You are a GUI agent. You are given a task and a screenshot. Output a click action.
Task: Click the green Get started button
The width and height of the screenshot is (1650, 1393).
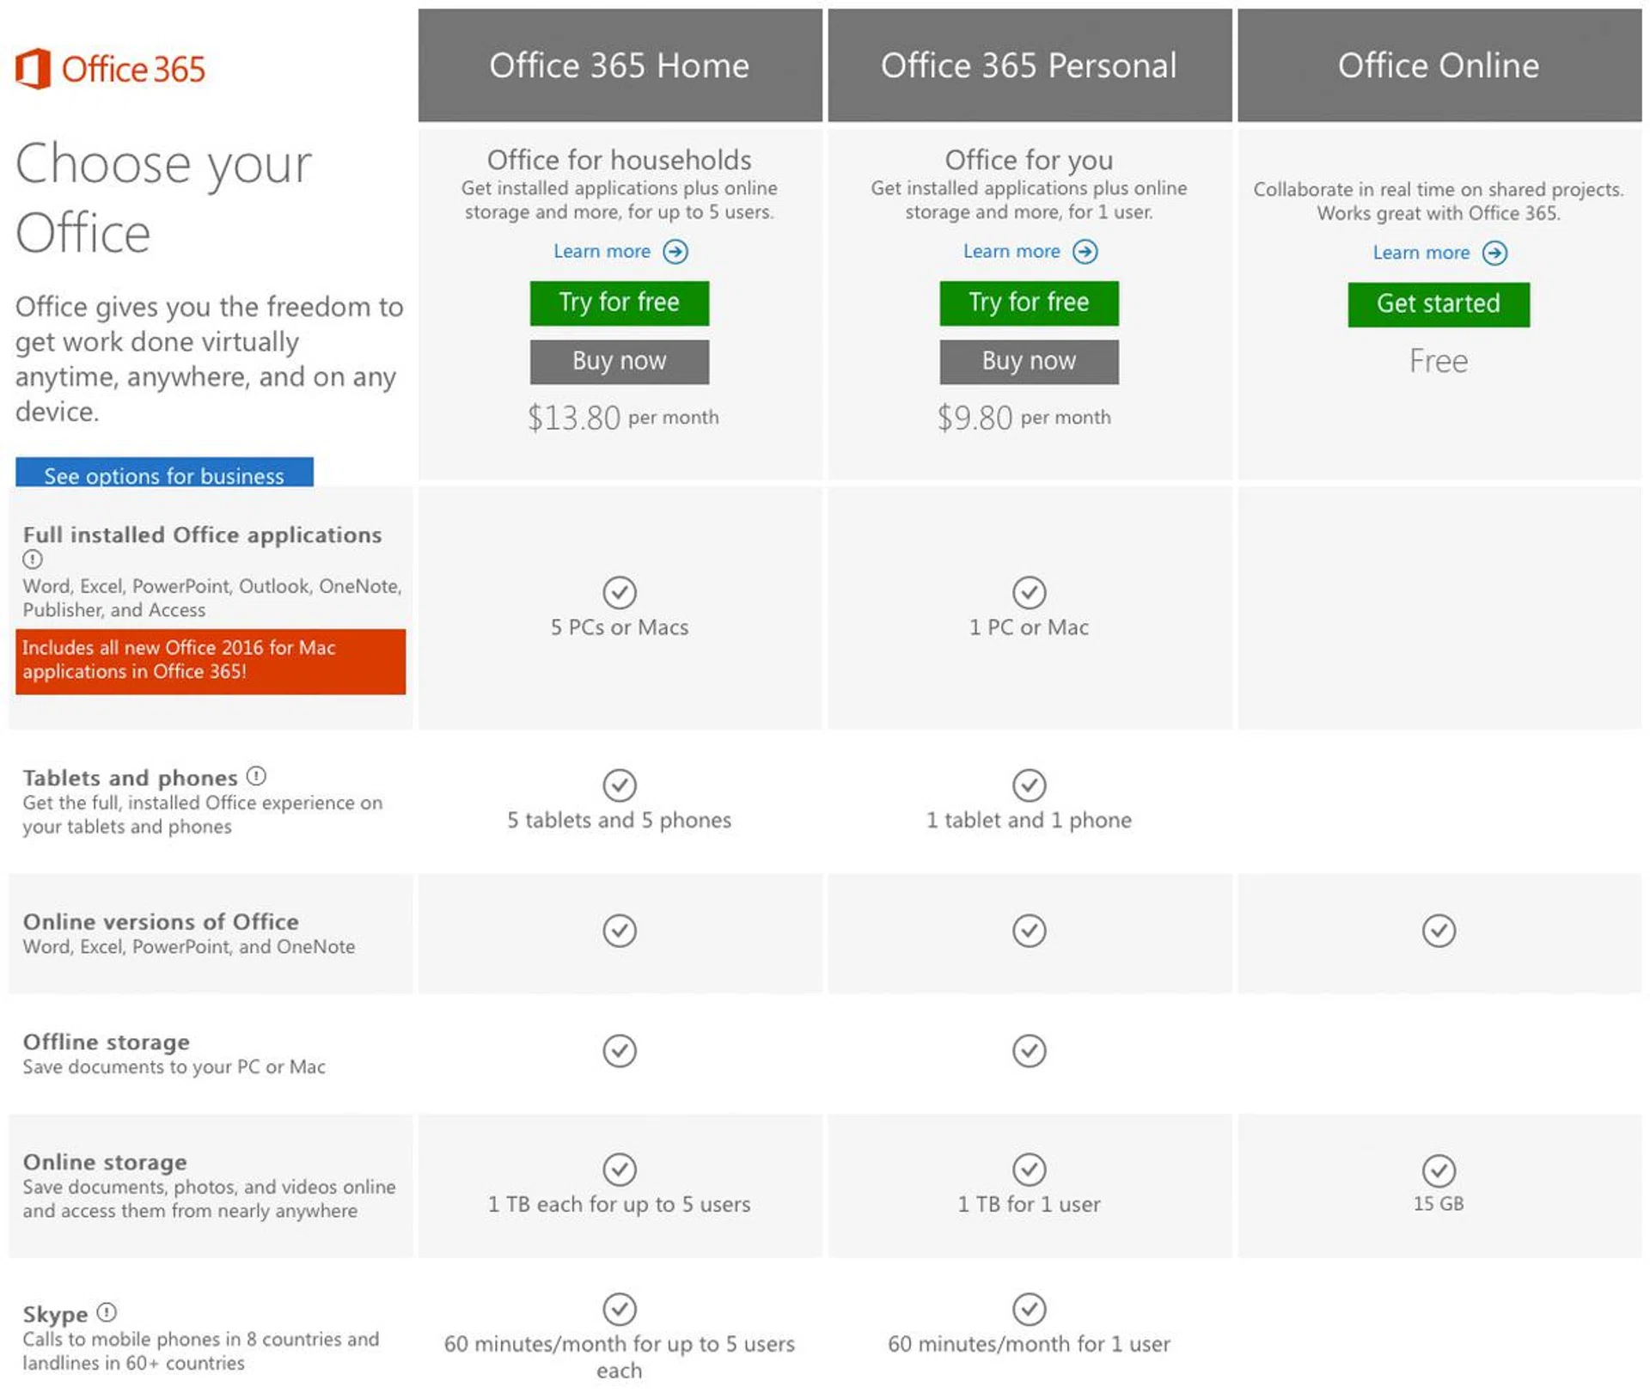[x=1439, y=304]
